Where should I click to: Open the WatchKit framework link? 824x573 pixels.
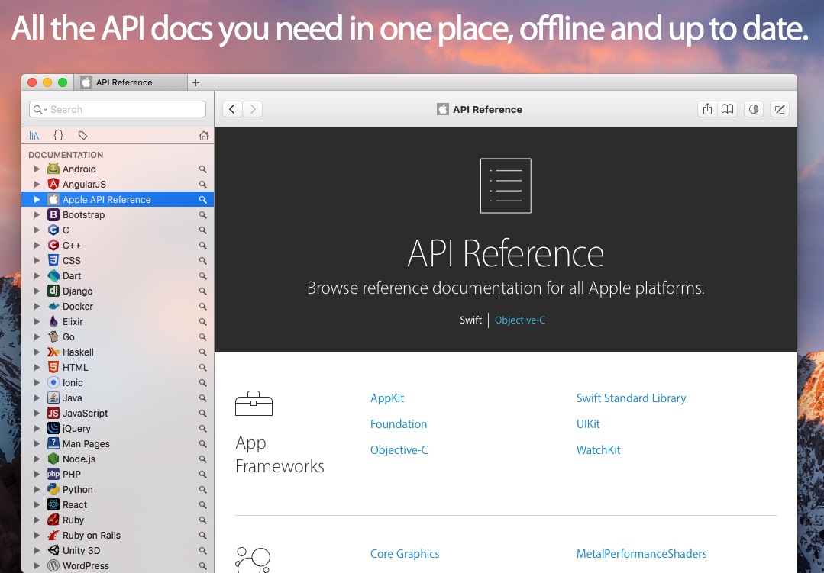pos(598,450)
